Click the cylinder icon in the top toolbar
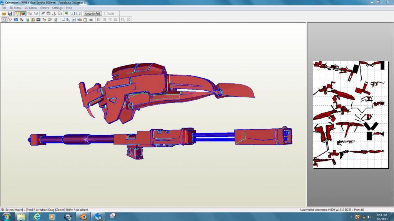 click(x=48, y=13)
